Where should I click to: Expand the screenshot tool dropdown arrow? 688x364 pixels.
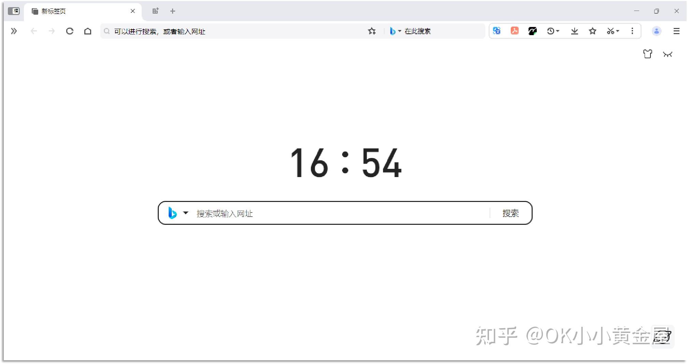tap(617, 32)
